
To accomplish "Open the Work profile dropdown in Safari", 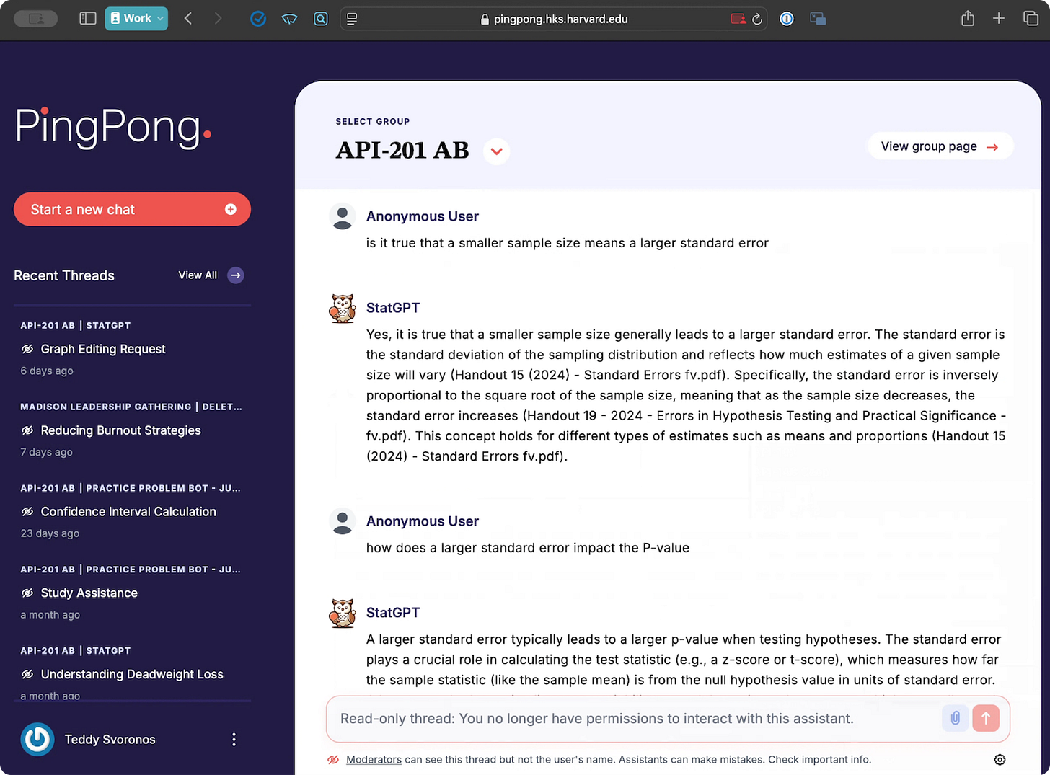I will [136, 19].
